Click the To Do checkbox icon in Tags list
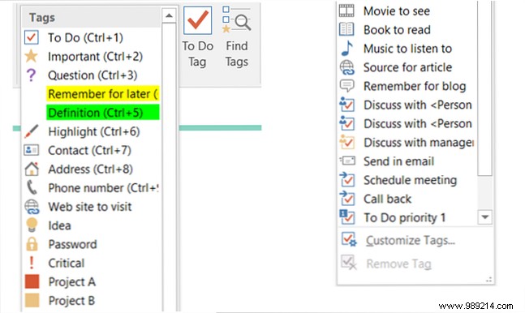The width and height of the screenshot is (525, 313). tap(32, 37)
